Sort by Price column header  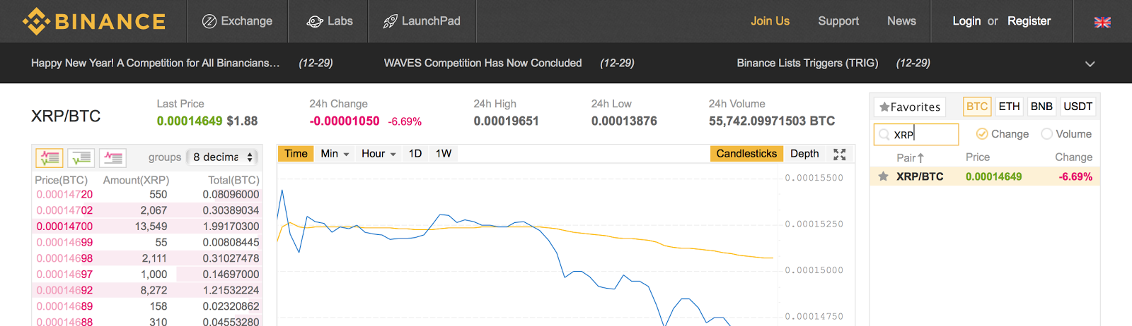click(x=978, y=157)
